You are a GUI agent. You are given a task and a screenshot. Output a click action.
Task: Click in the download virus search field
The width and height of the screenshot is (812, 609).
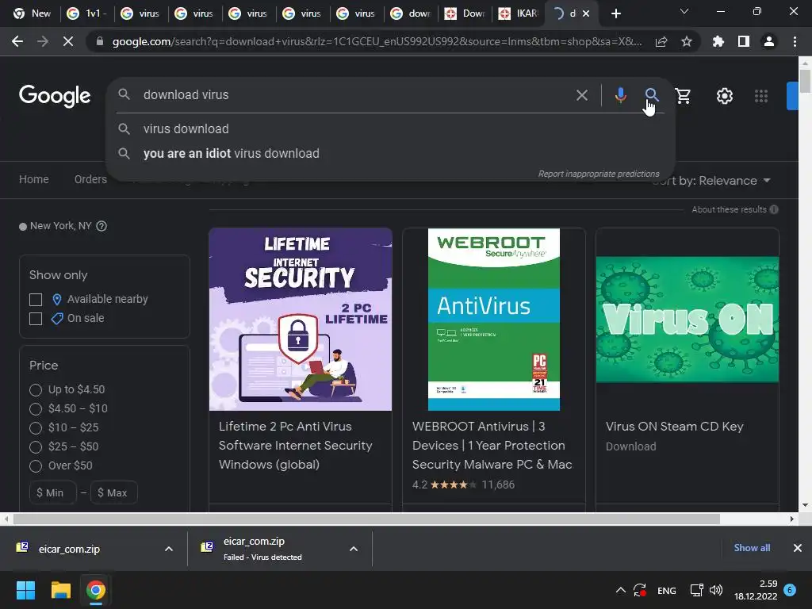[x=352, y=95]
